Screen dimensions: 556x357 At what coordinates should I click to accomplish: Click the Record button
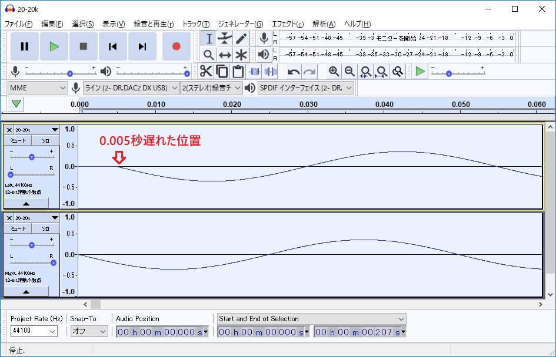coord(176,46)
